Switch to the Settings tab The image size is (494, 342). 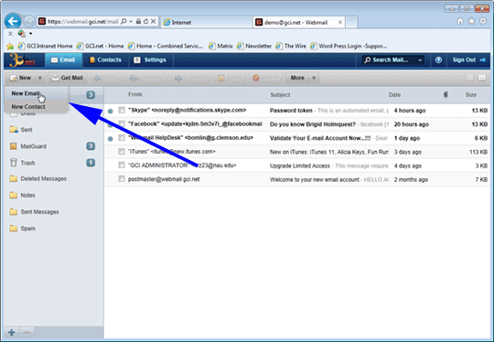150,59
